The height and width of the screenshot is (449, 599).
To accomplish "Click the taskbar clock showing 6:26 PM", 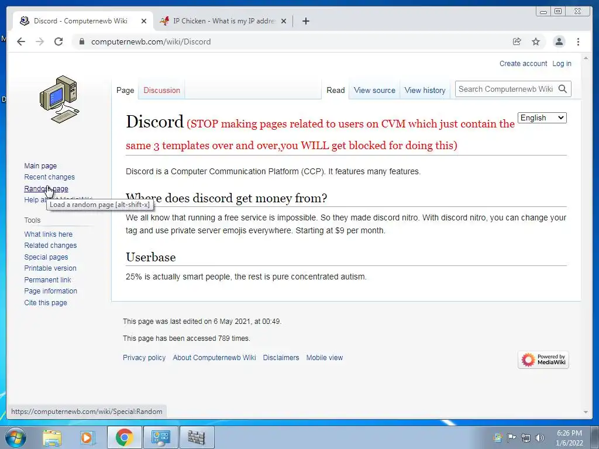I will (x=569, y=438).
